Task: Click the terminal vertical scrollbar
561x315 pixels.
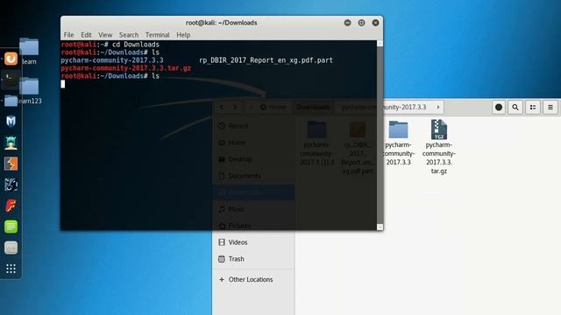Action: tap(380, 135)
